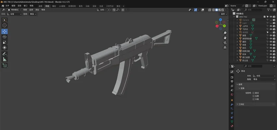
Task: Hide the 上护木 object via eye icon
Action: click(x=271, y=26)
